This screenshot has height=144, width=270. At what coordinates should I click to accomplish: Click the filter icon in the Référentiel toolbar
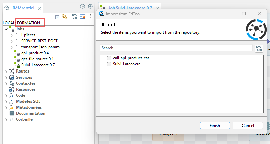(x=82, y=17)
